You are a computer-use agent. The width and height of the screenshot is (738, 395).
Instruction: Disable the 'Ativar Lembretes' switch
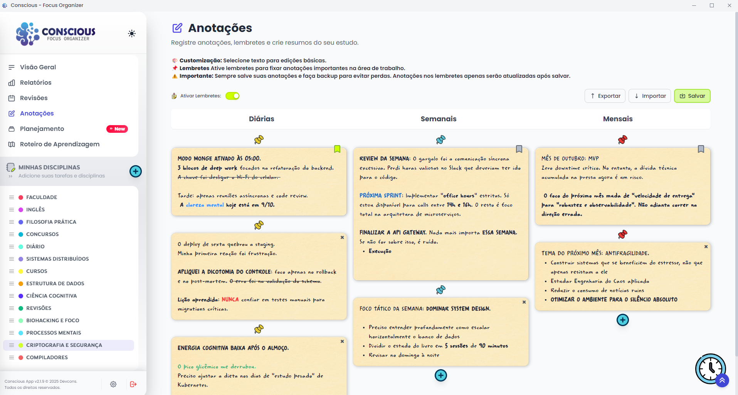(232, 96)
